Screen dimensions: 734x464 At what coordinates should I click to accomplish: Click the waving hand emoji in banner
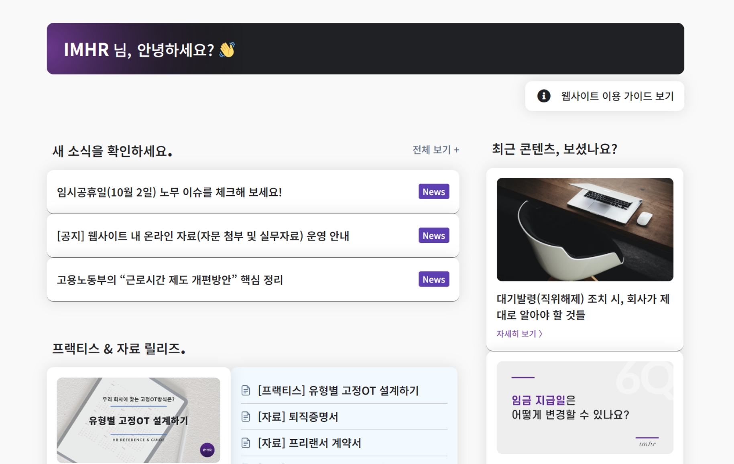tap(227, 50)
